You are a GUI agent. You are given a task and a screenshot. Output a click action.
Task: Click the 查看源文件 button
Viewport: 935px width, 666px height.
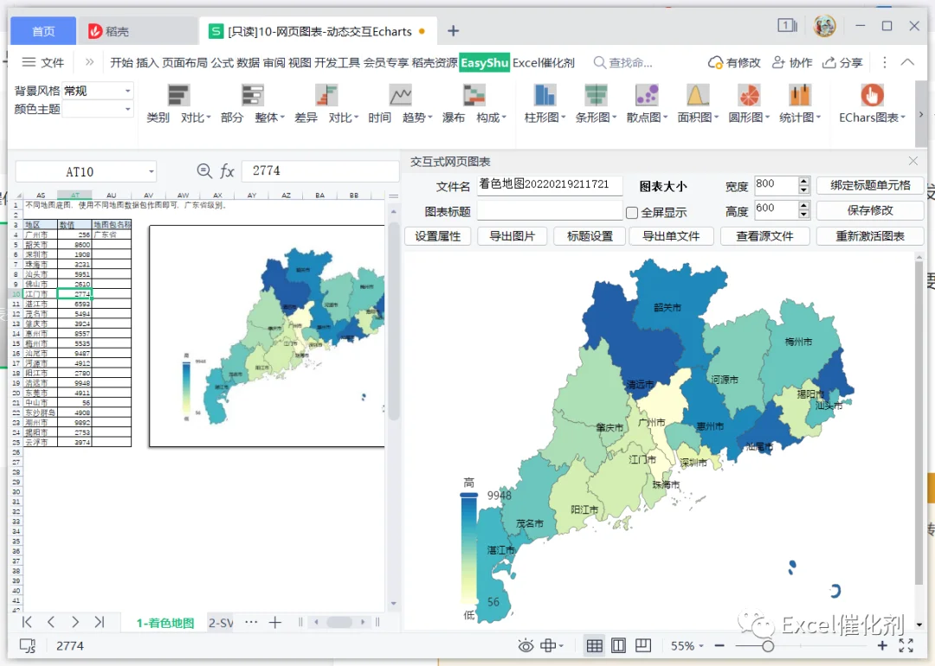tap(765, 236)
